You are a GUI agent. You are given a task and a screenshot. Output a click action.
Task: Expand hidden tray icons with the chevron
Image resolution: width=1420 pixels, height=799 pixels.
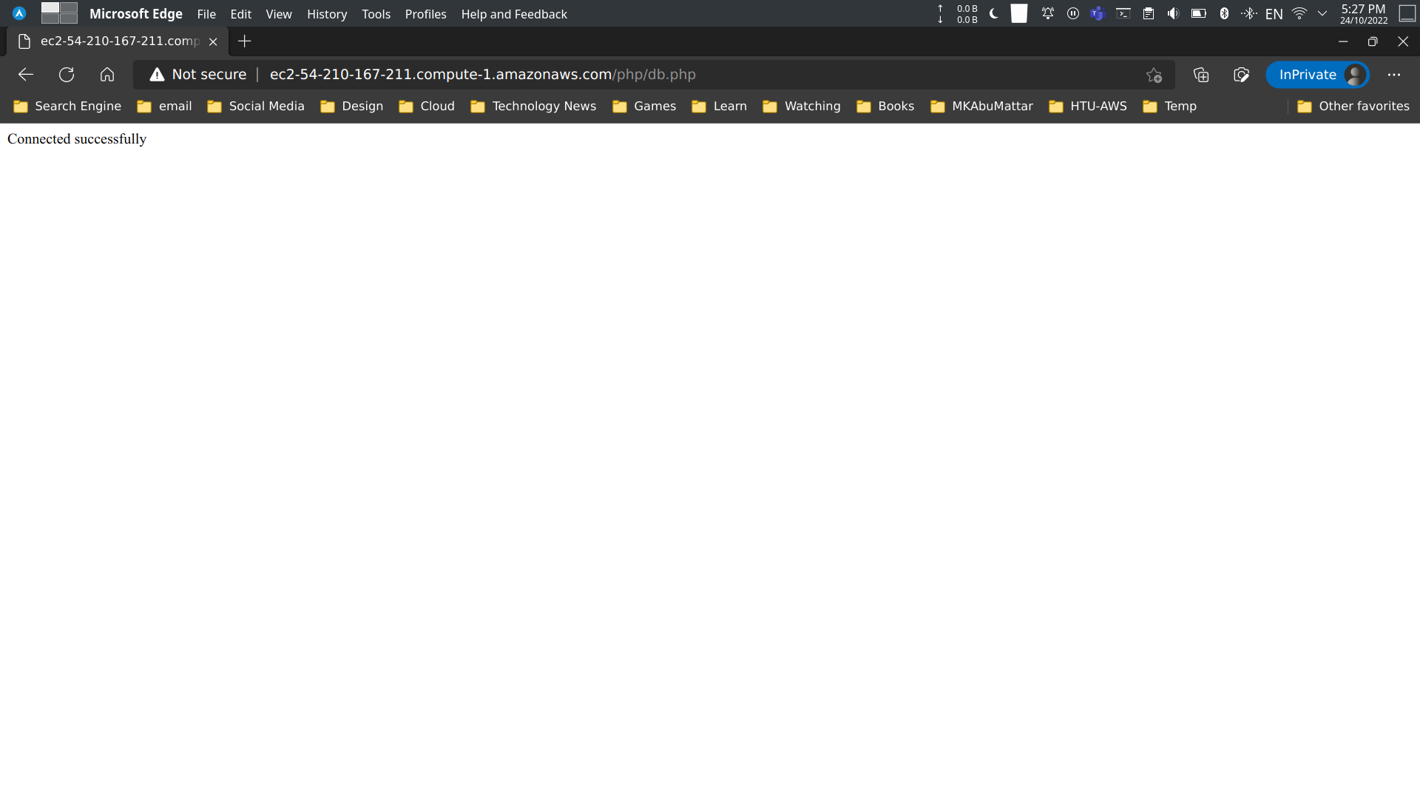[x=1323, y=13]
